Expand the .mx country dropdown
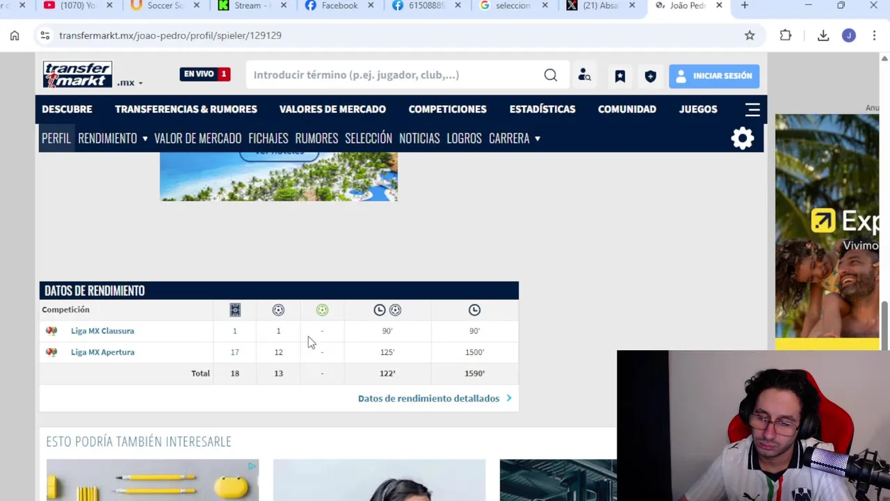The height and width of the screenshot is (501, 890). point(130,83)
